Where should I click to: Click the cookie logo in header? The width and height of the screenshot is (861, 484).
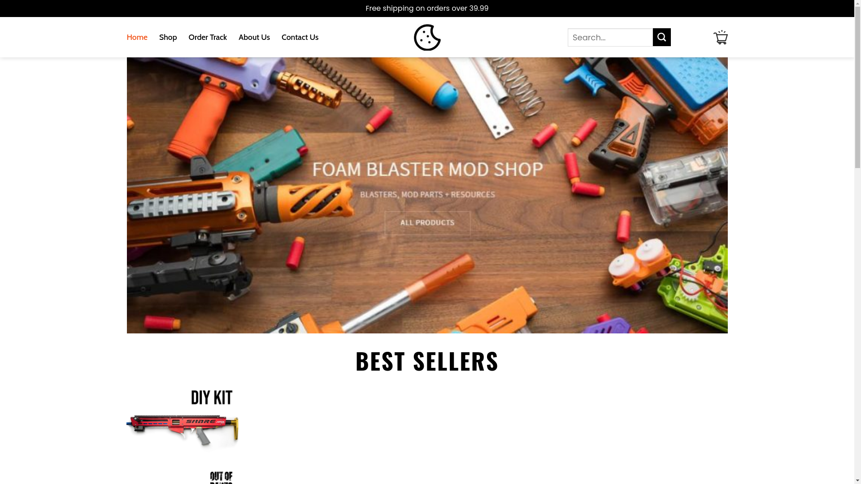[x=427, y=37]
